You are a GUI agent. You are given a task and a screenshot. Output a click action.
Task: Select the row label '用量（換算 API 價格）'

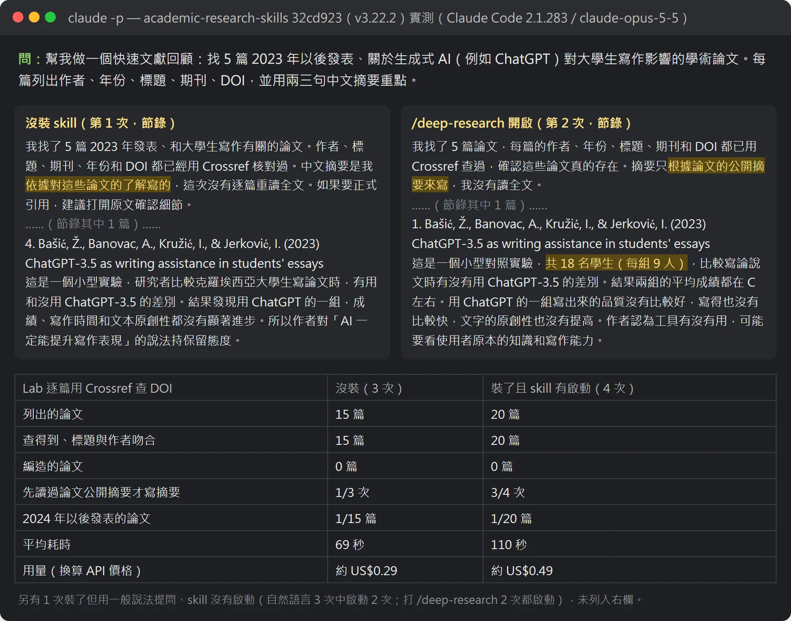(x=82, y=571)
